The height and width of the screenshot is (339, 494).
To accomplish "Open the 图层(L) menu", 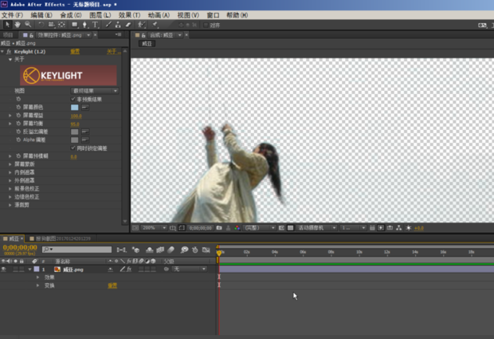I will point(100,15).
